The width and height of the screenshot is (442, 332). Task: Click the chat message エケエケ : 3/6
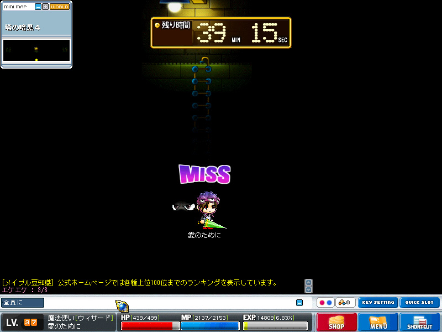tap(24, 290)
